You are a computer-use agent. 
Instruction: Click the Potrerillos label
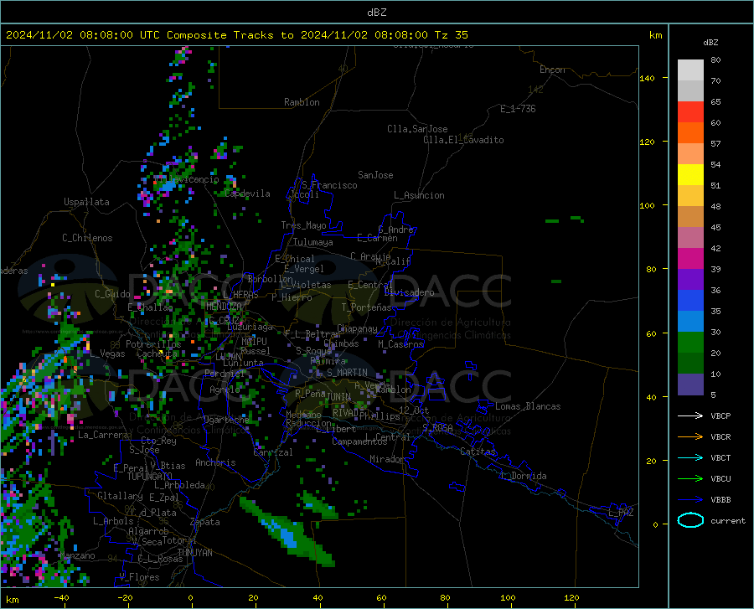coord(153,344)
